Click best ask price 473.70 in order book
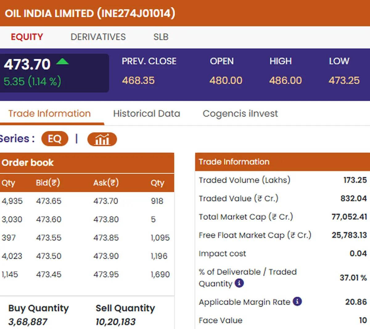 click(x=106, y=201)
